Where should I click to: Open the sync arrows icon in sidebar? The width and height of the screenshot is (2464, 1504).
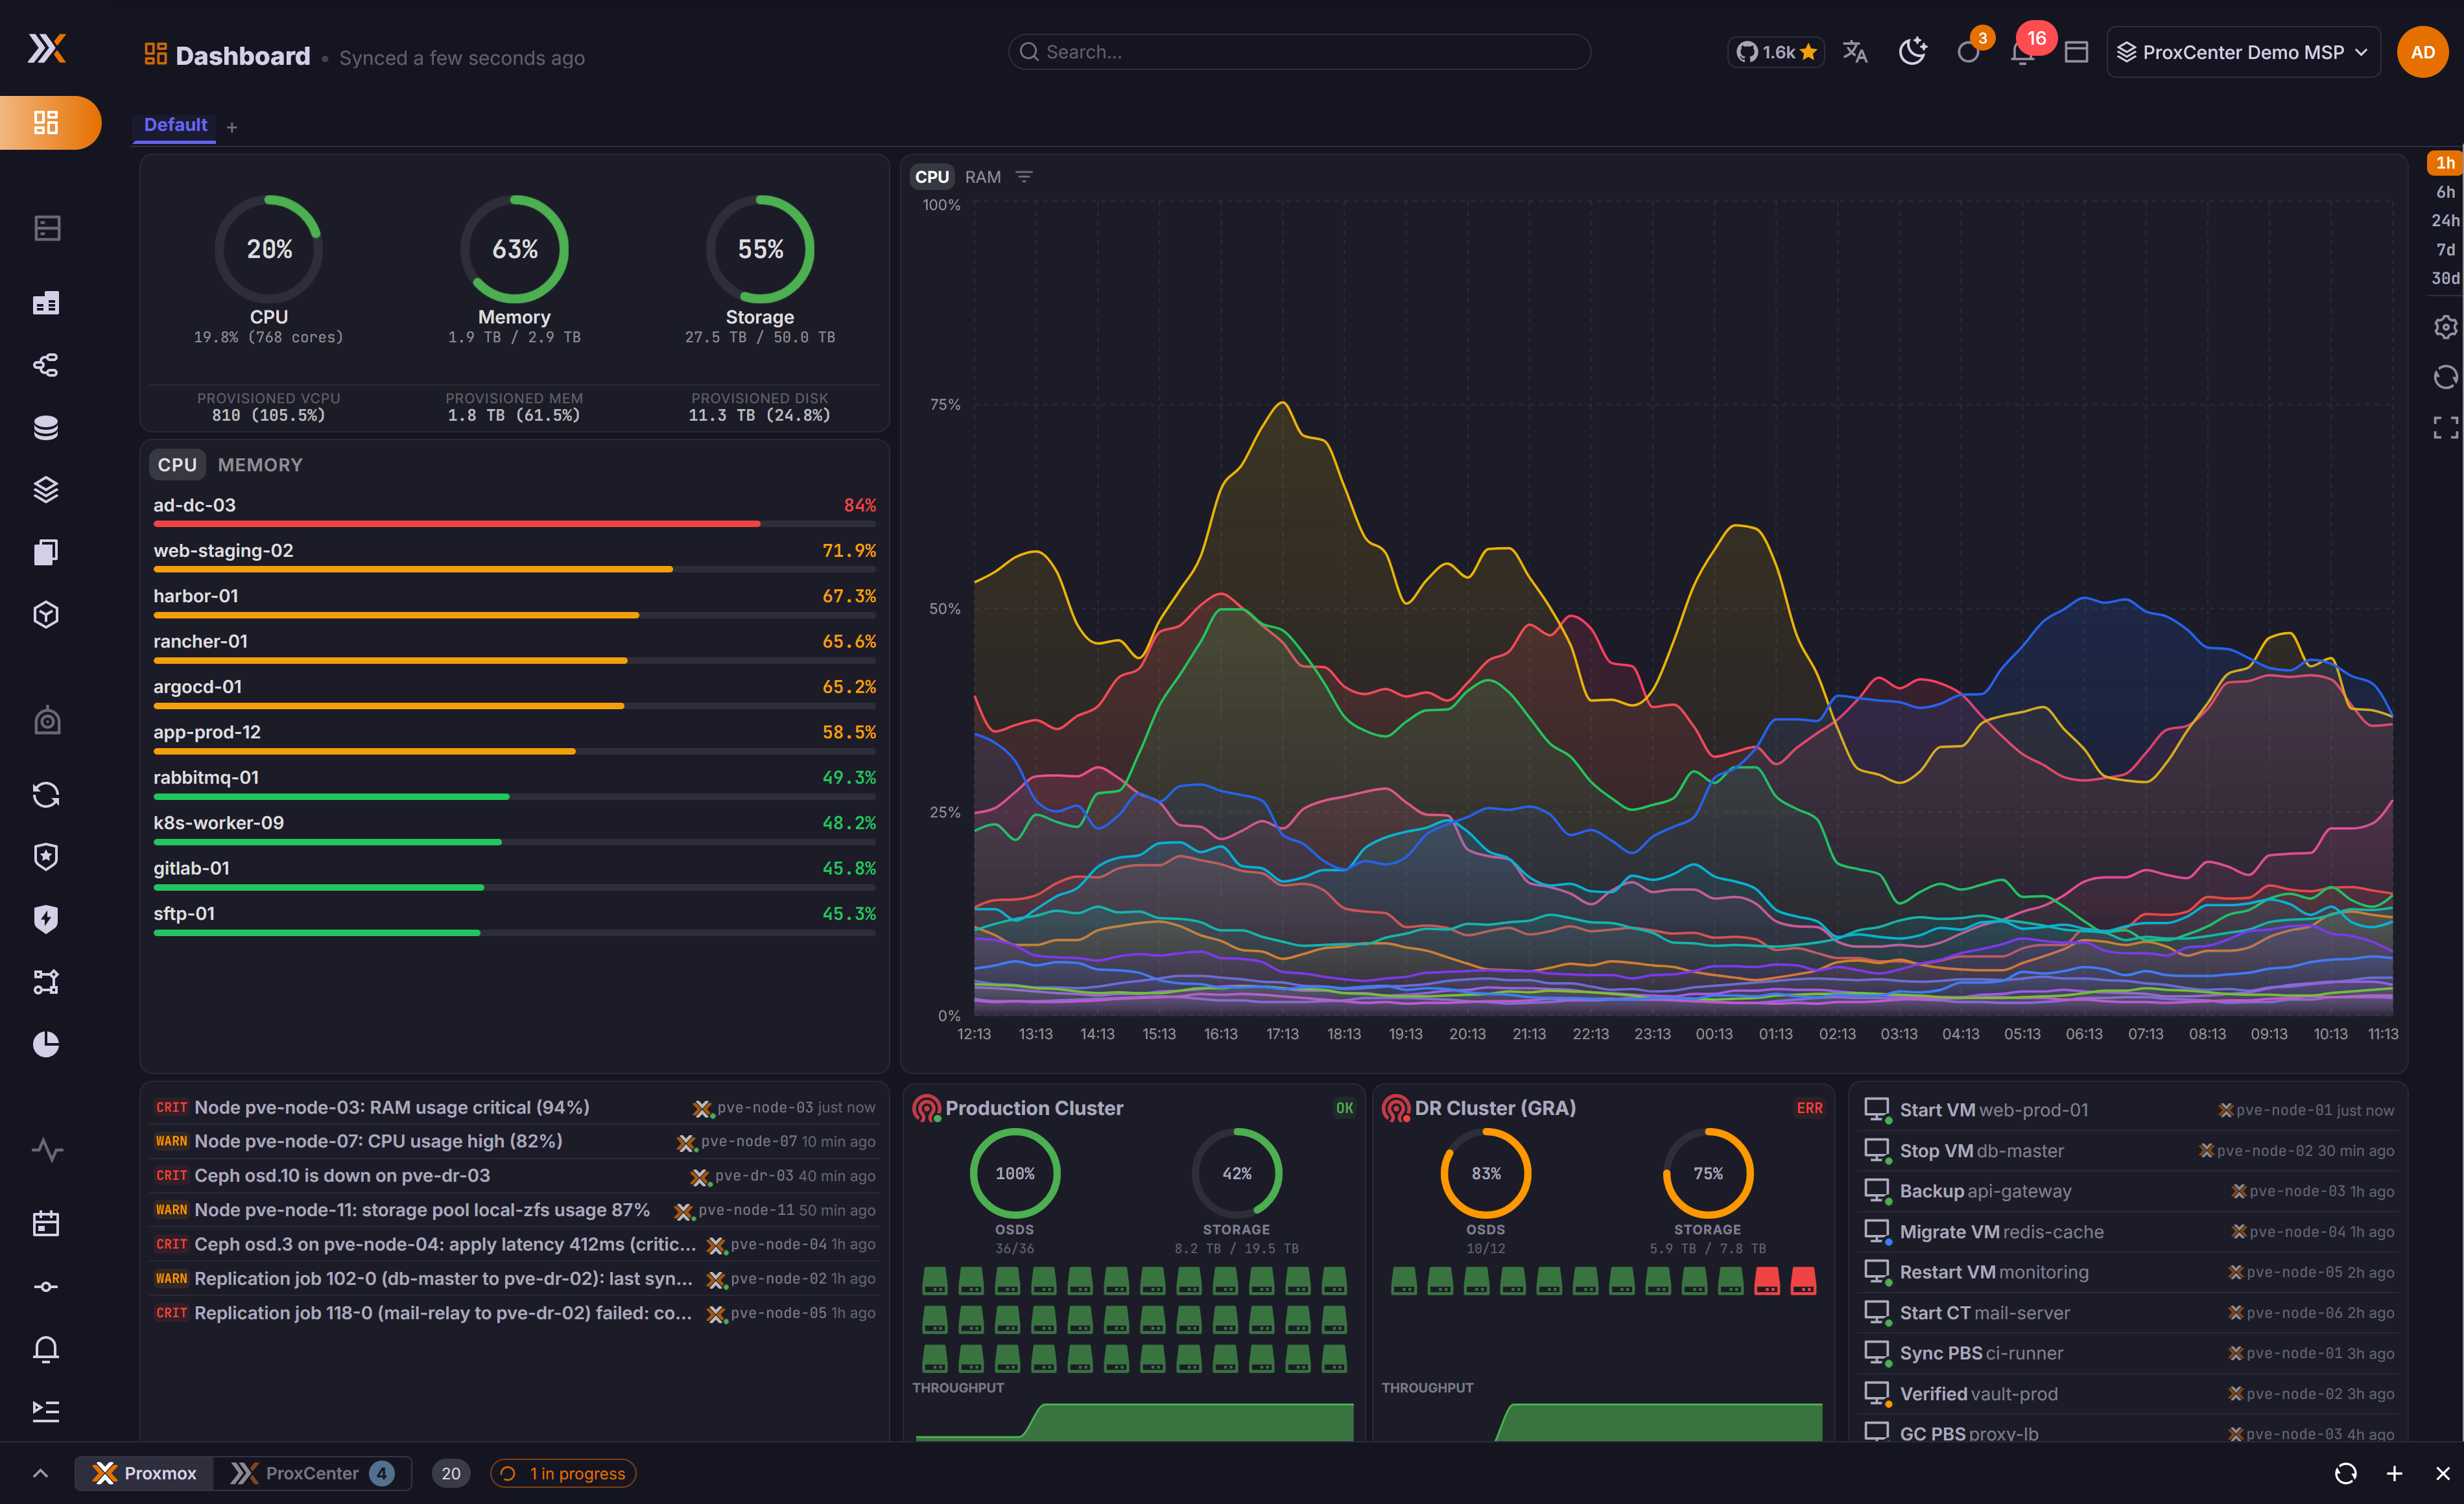46,794
